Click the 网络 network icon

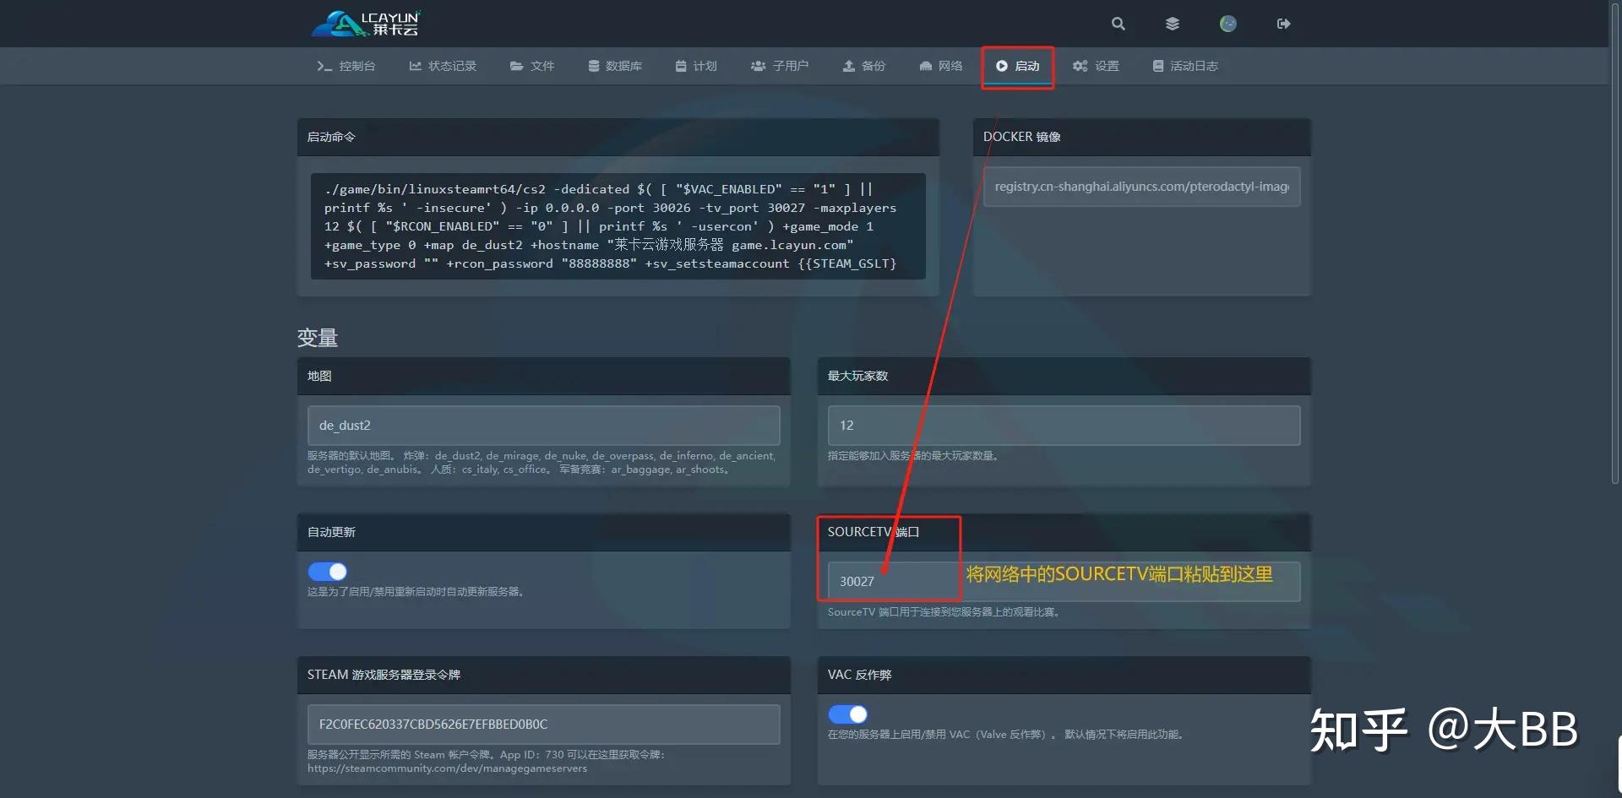(x=940, y=65)
